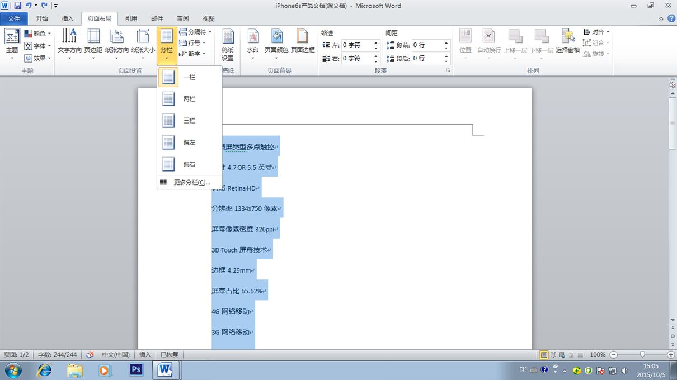Open Internet Explorer from the taskbar
Screen dimensions: 677x380
pyautogui.click(x=44, y=370)
